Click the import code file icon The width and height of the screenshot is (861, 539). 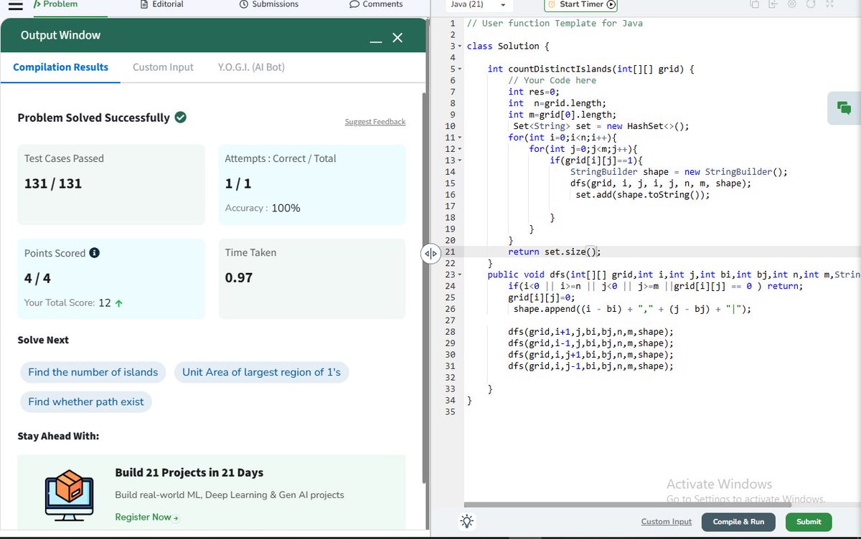pos(773,4)
